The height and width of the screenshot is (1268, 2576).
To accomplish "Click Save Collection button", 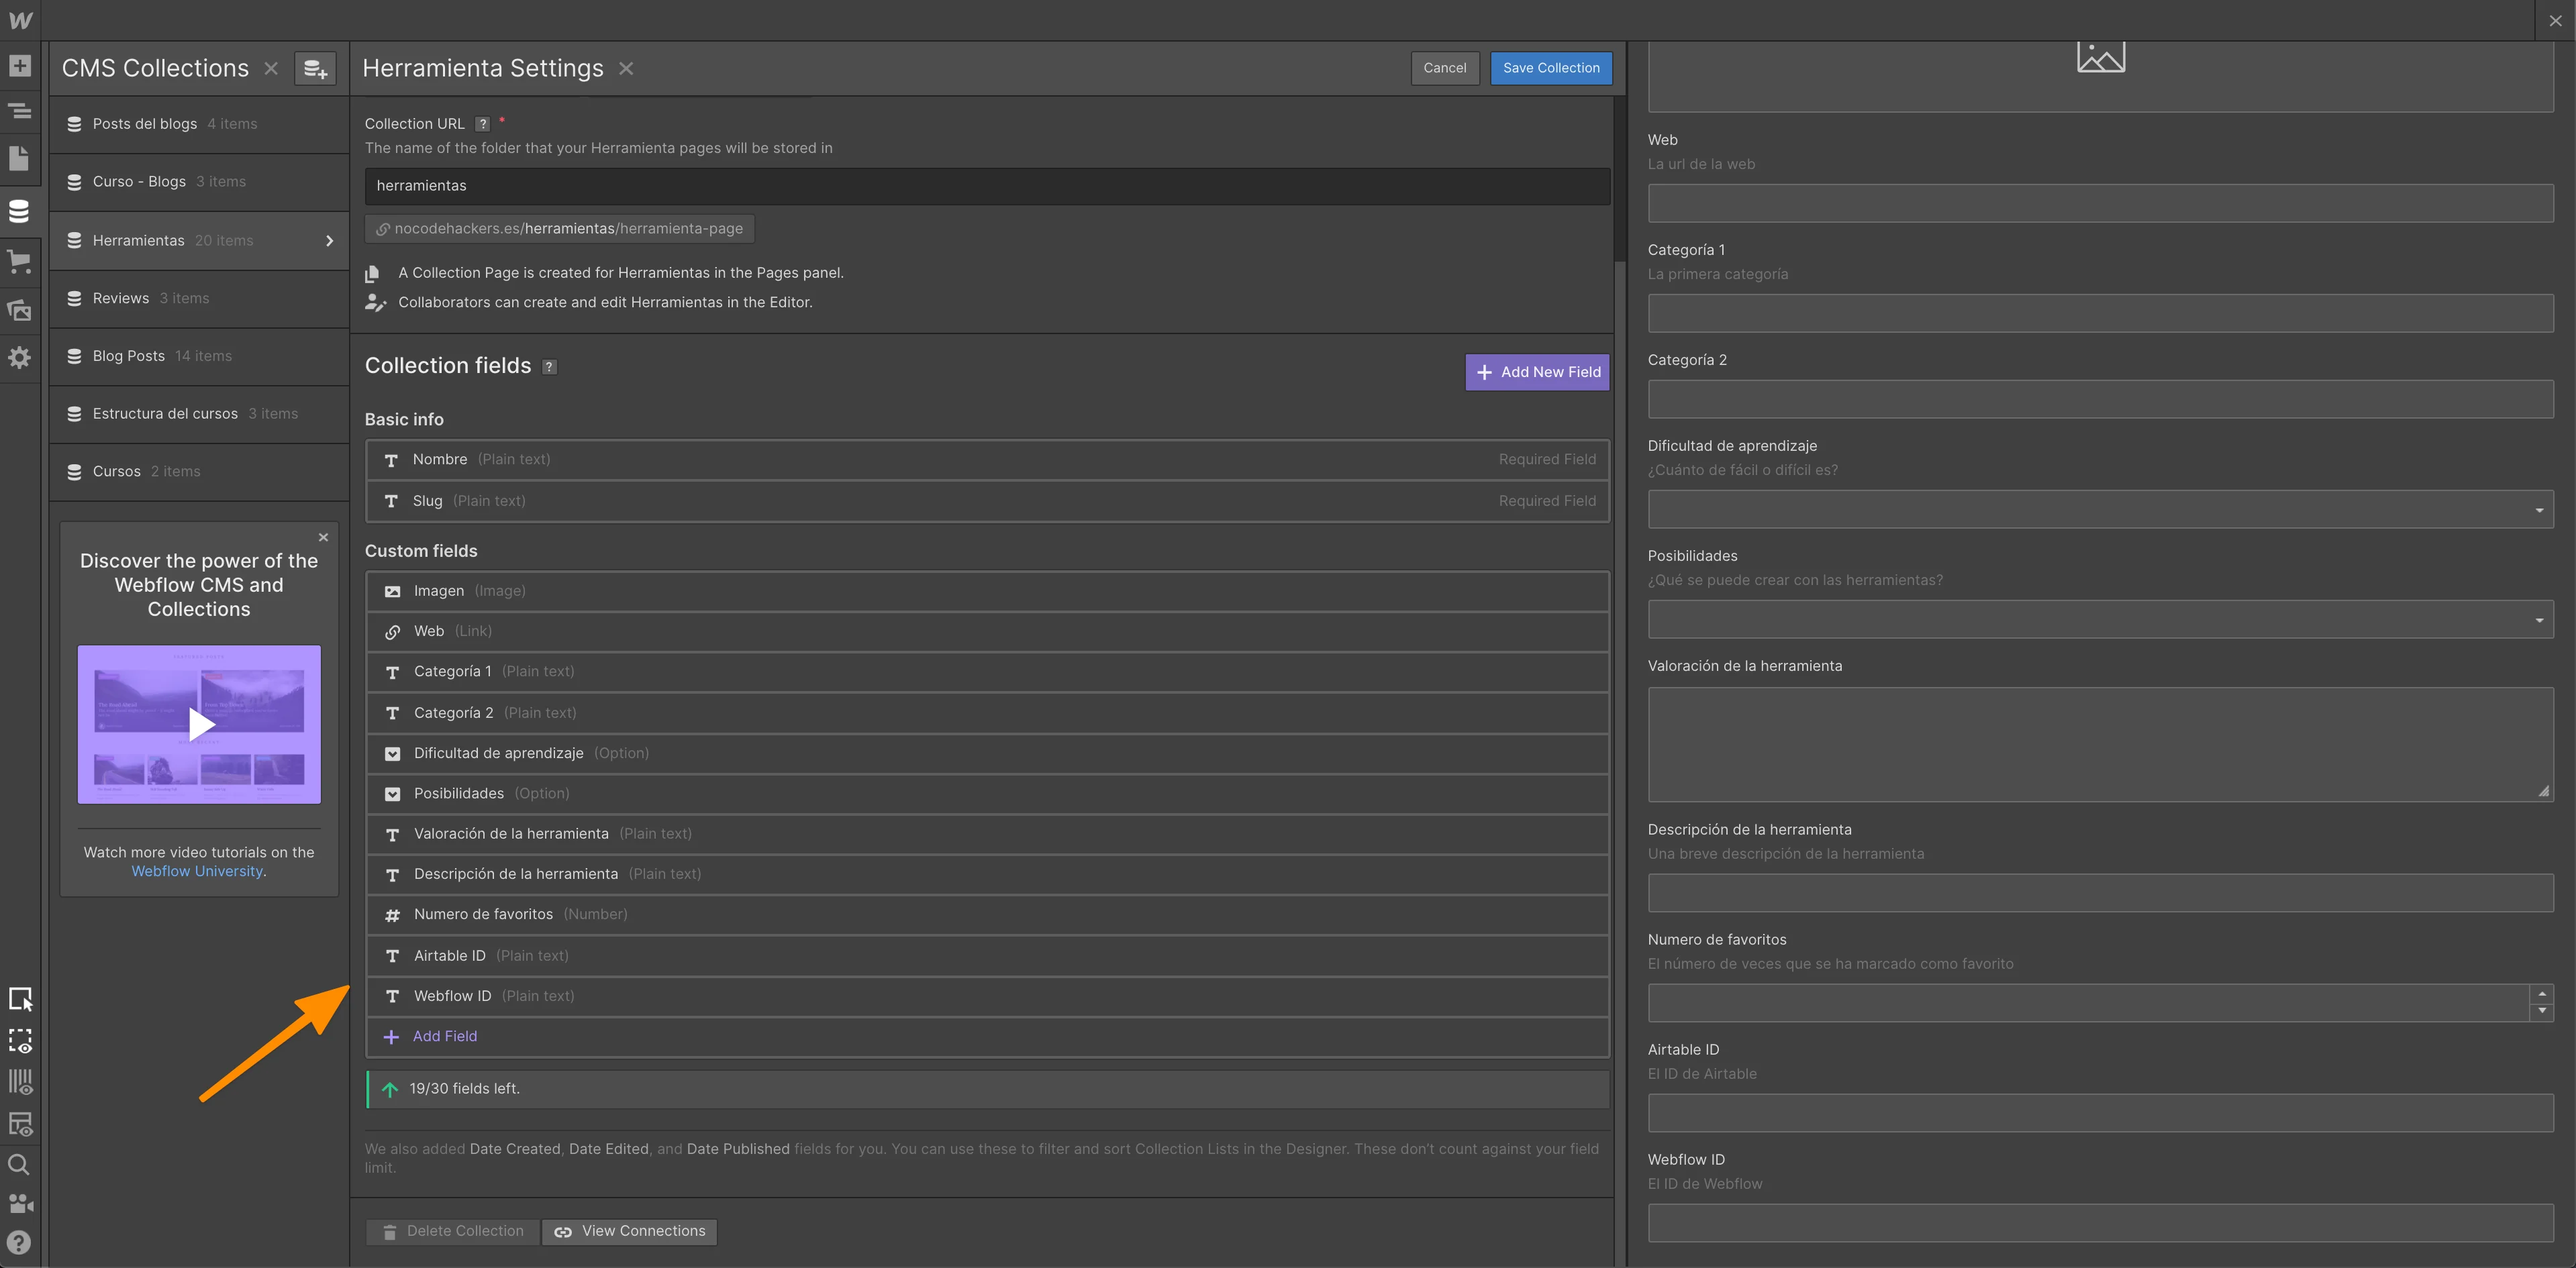I will coord(1550,68).
